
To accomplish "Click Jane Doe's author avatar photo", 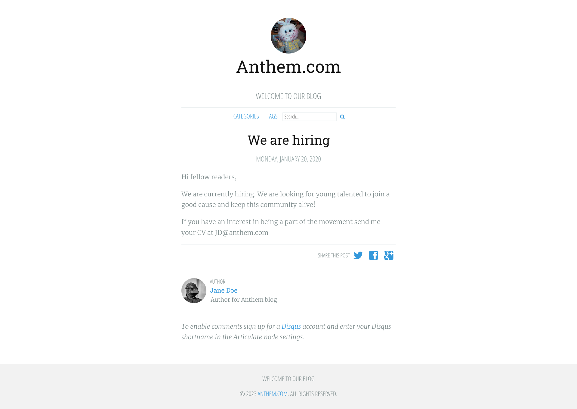I will (194, 291).
